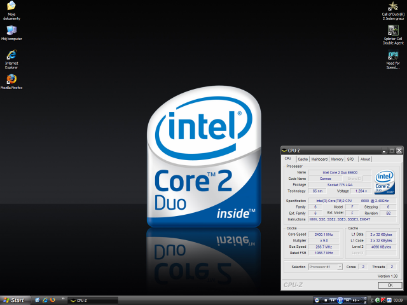
Task: Click the green uTorrent tray icon
Action: point(377,301)
